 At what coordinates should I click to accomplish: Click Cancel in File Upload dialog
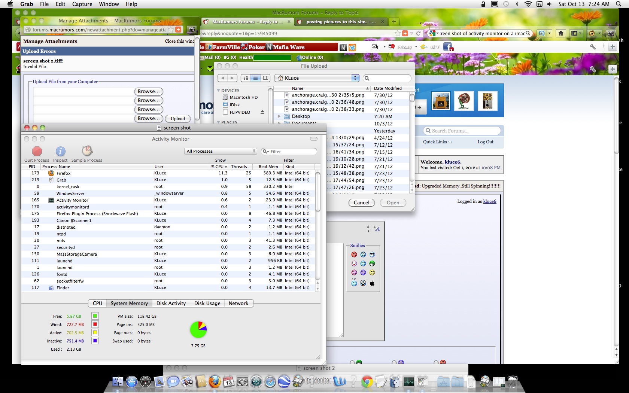click(x=361, y=202)
